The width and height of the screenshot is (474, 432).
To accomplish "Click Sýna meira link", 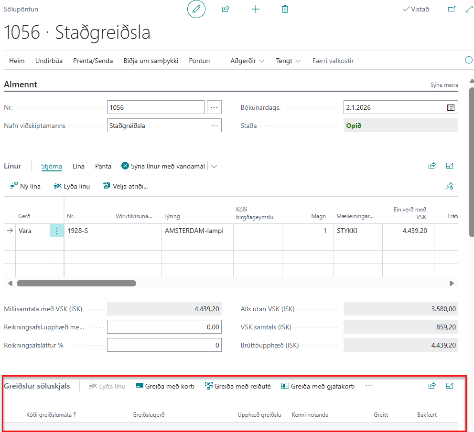I will click(444, 85).
